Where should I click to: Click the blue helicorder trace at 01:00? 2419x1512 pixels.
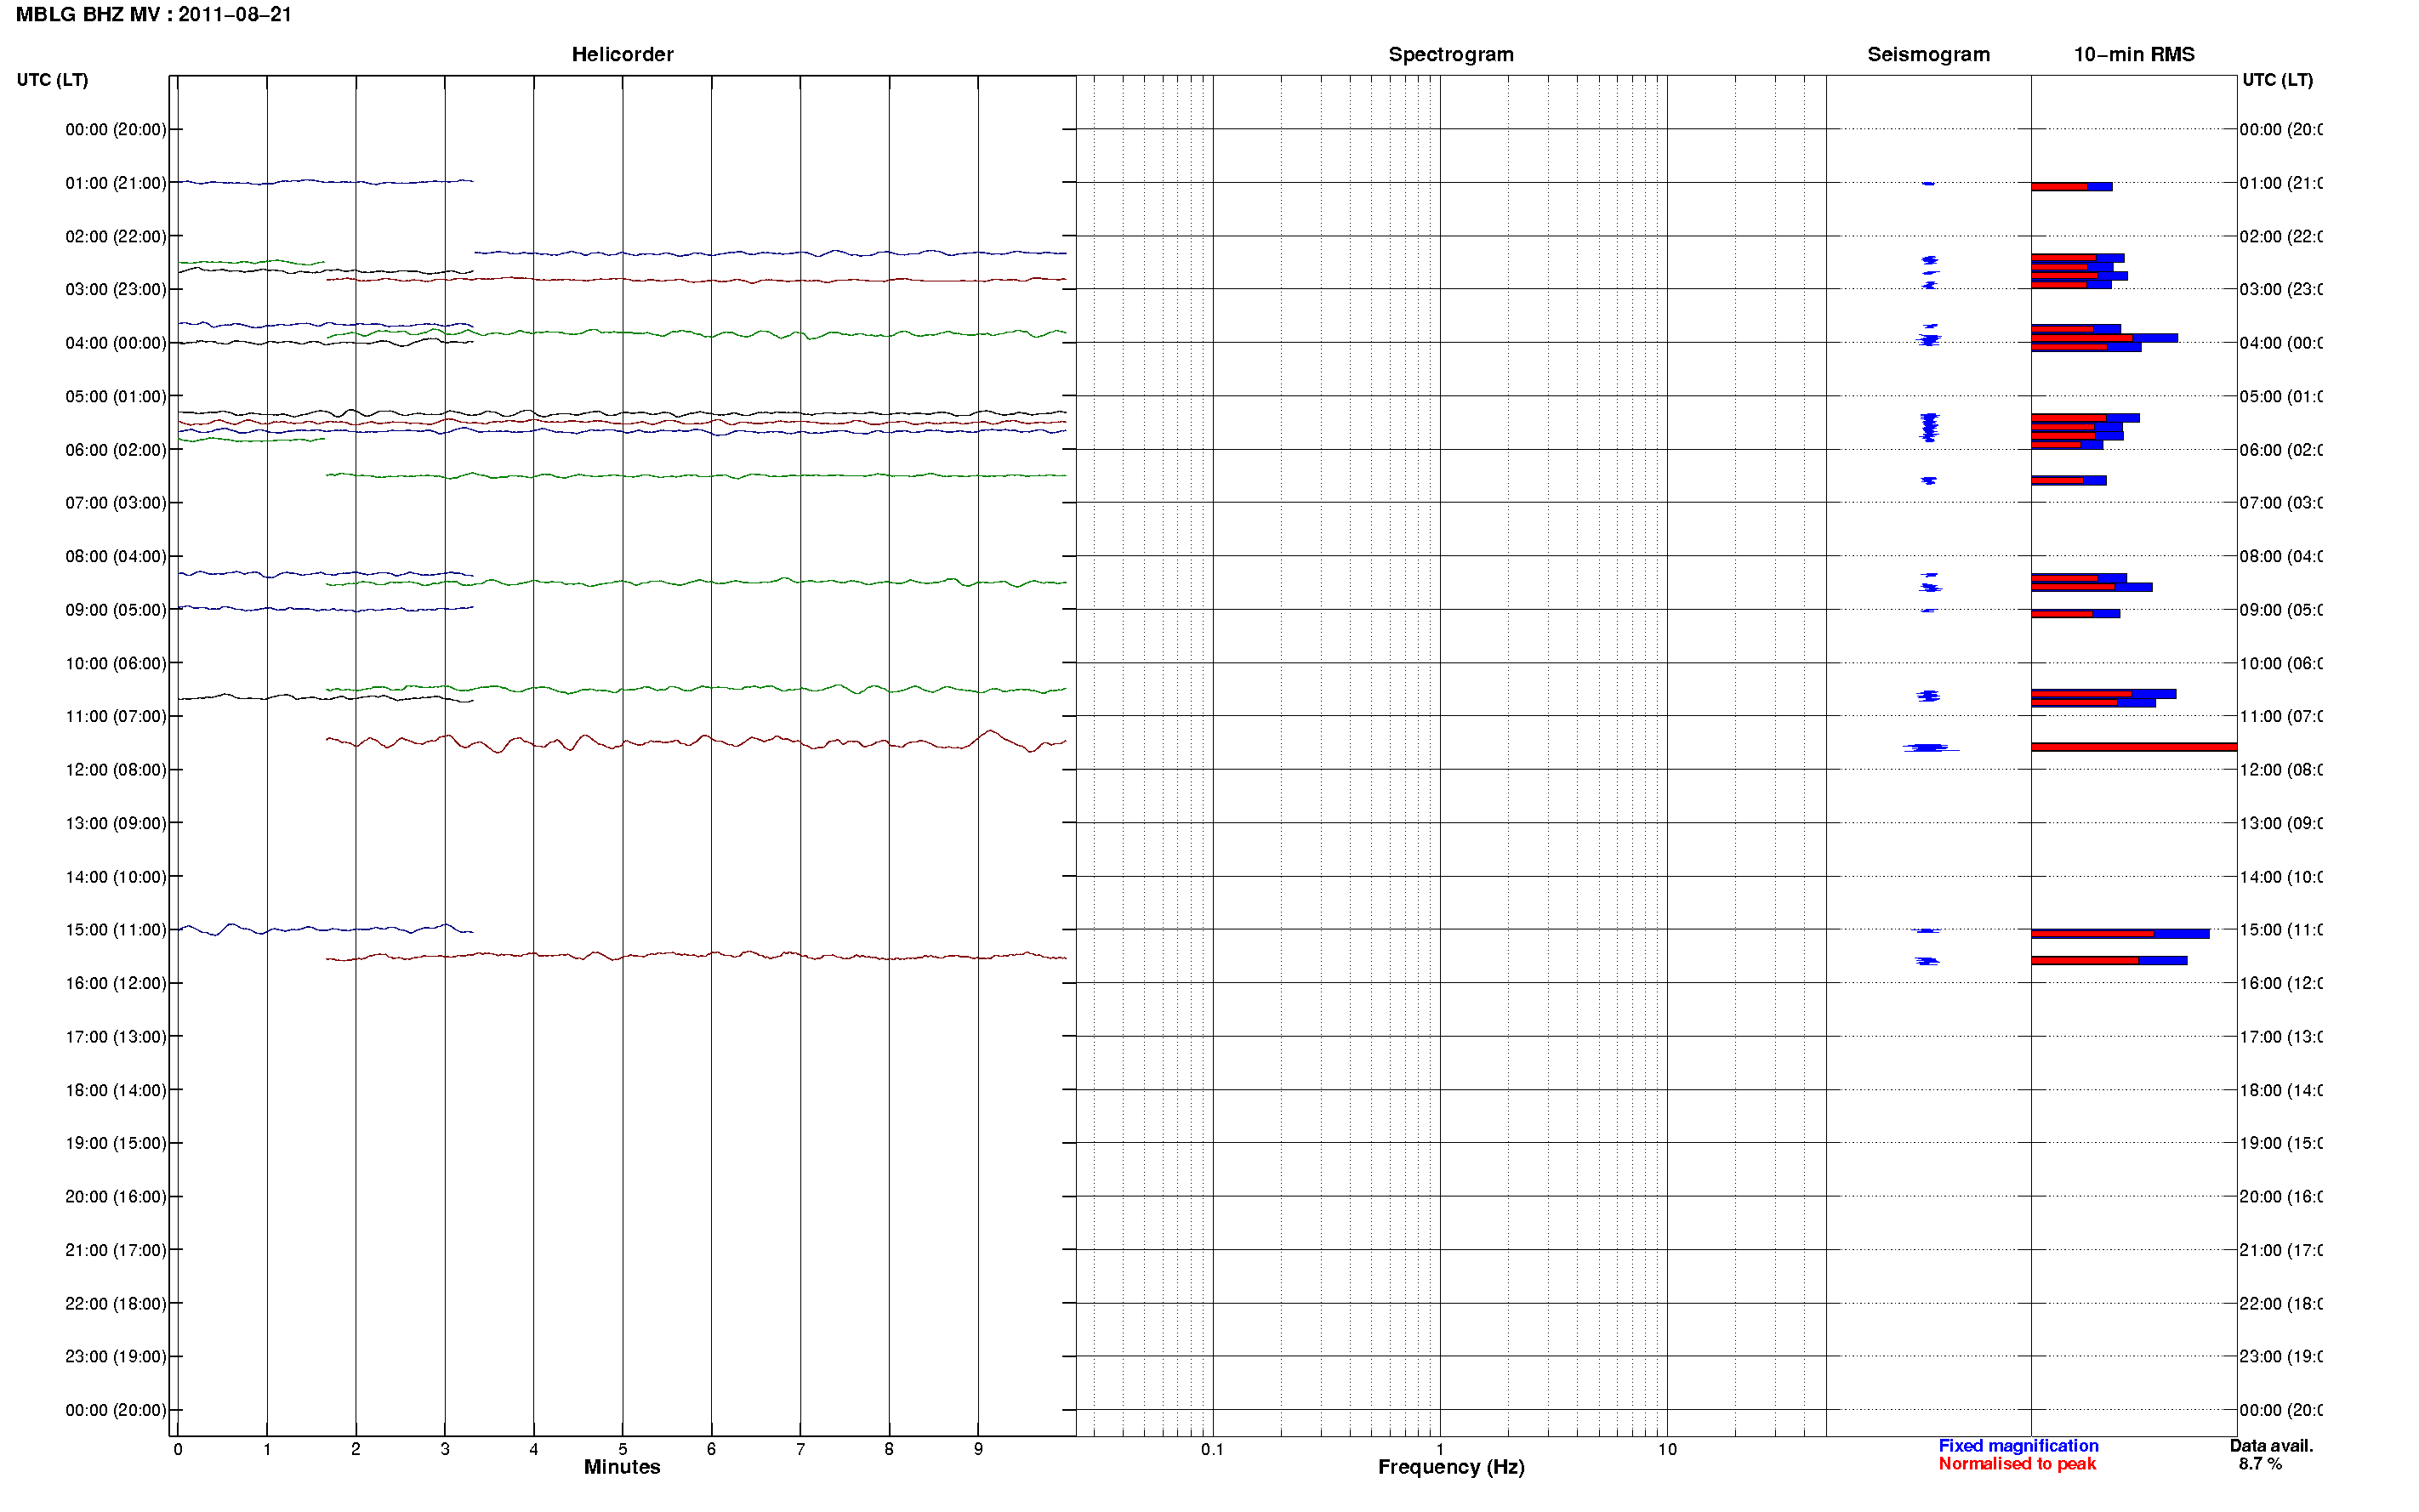click(326, 182)
